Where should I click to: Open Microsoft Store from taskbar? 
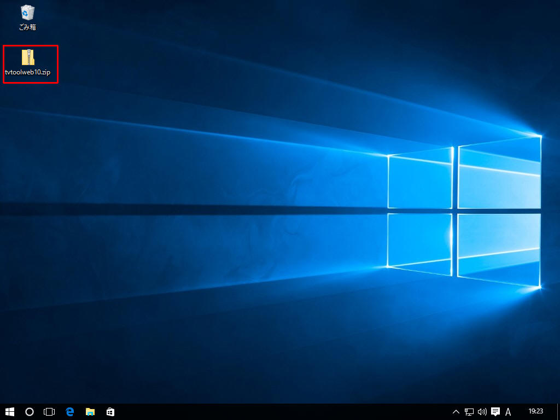coord(110,412)
